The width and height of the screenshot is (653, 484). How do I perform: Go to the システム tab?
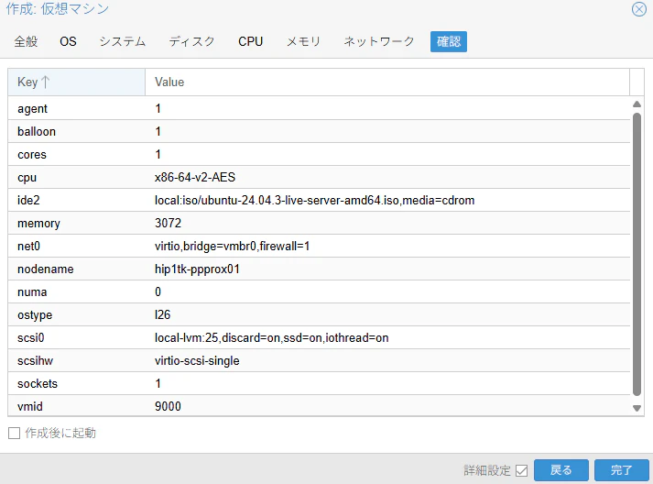tap(123, 41)
